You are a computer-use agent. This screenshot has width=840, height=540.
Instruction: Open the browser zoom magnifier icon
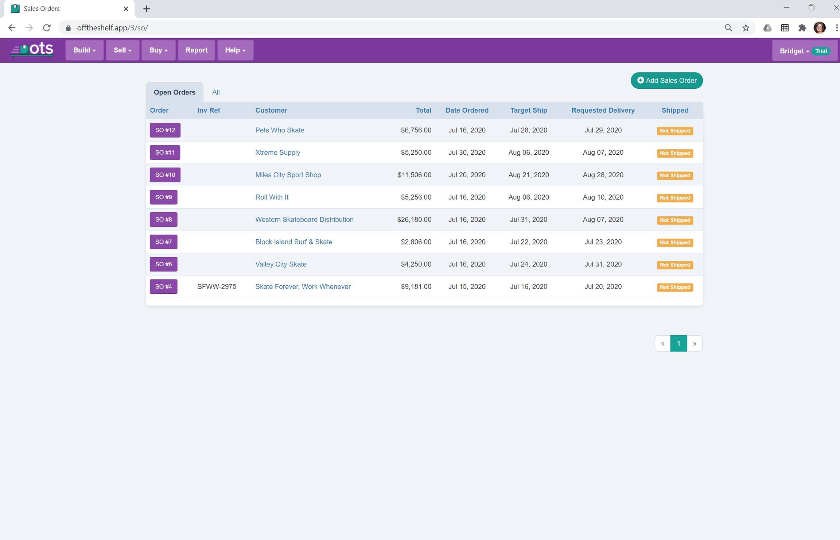(728, 28)
